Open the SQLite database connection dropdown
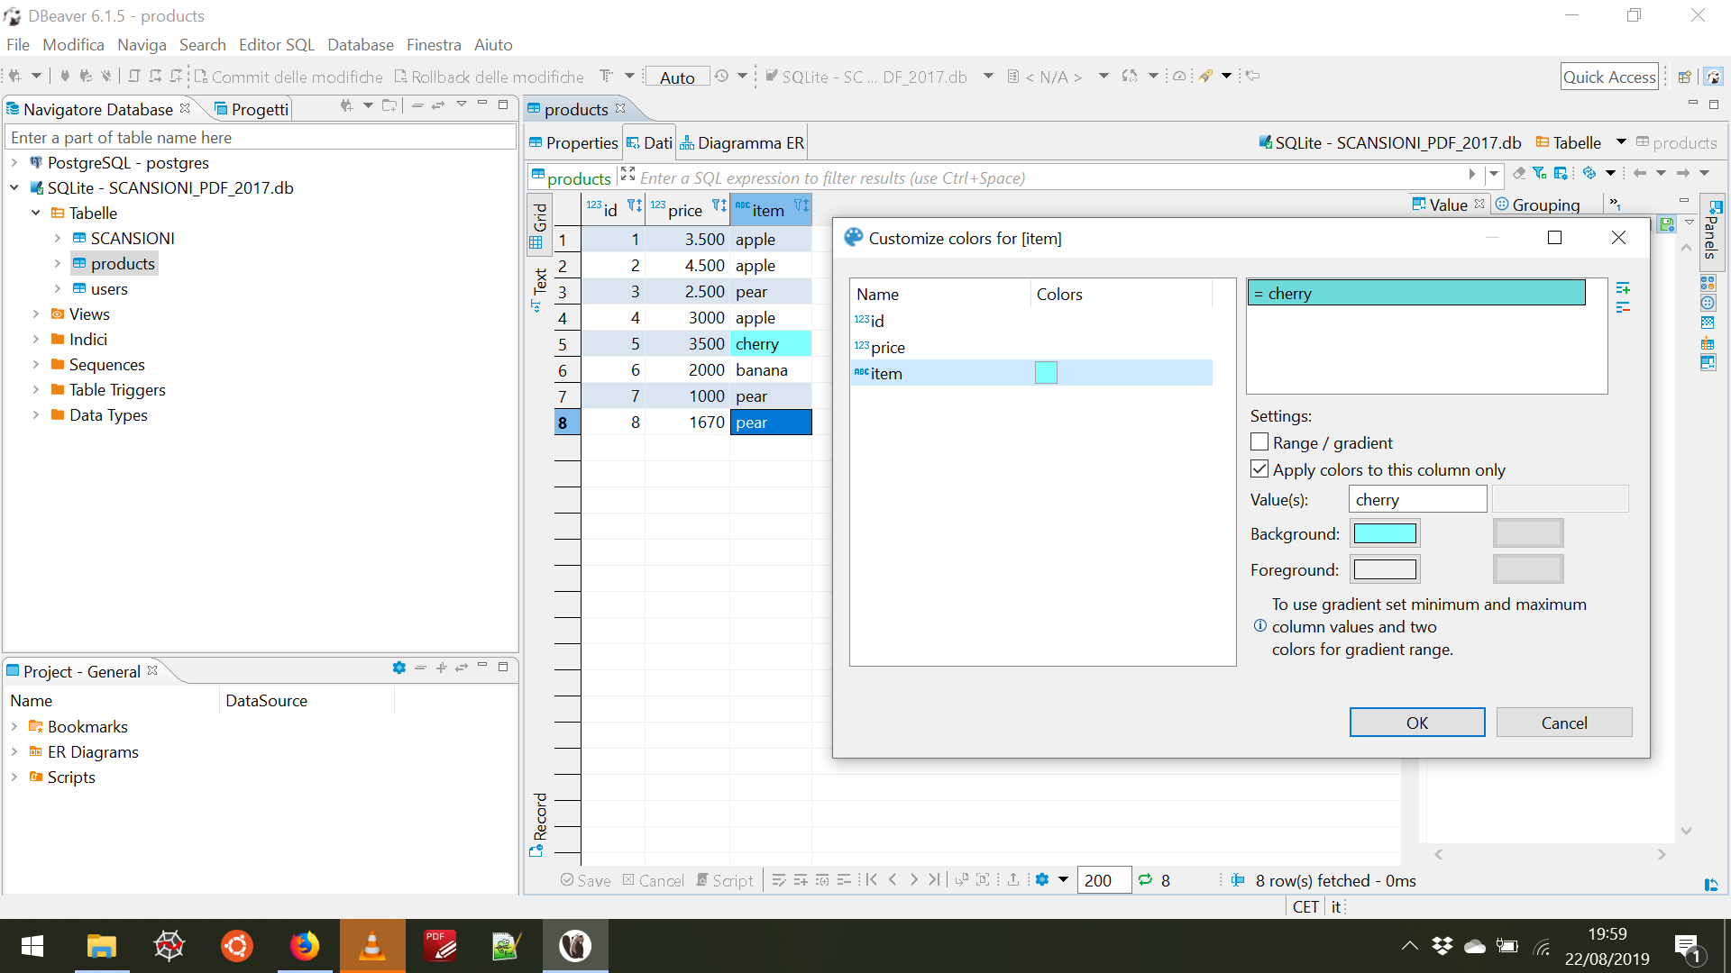The height and width of the screenshot is (973, 1731). click(x=989, y=77)
